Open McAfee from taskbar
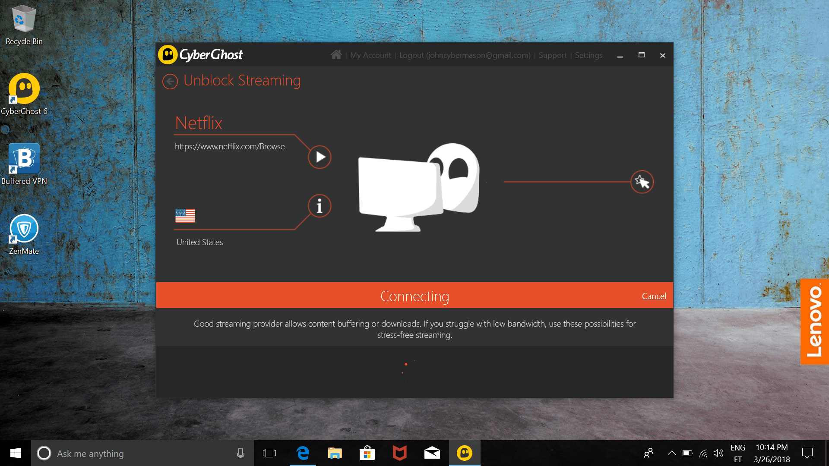Viewport: 829px width, 466px height. tap(399, 453)
